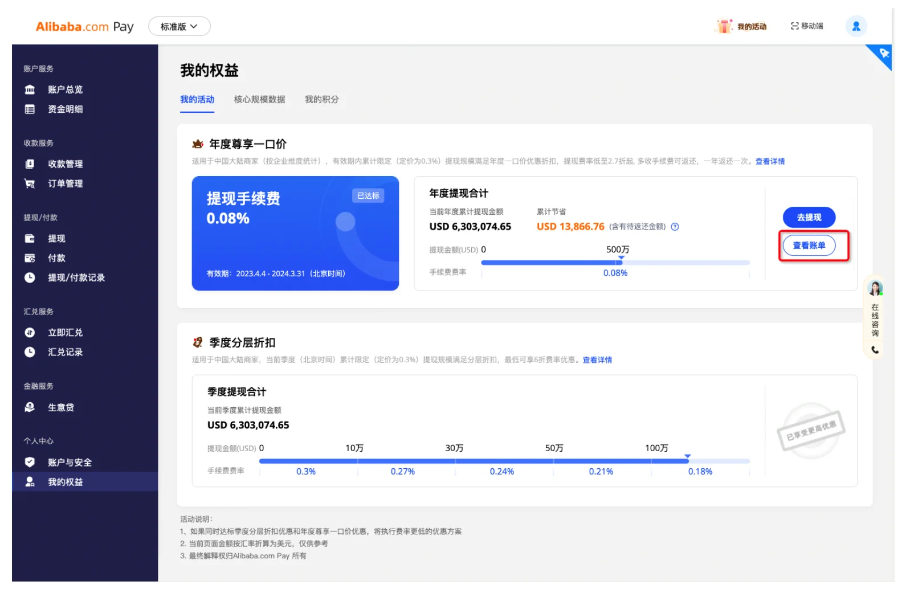The height and width of the screenshot is (597, 906).
Task: Click the 查看账单 button
Action: pos(809,246)
